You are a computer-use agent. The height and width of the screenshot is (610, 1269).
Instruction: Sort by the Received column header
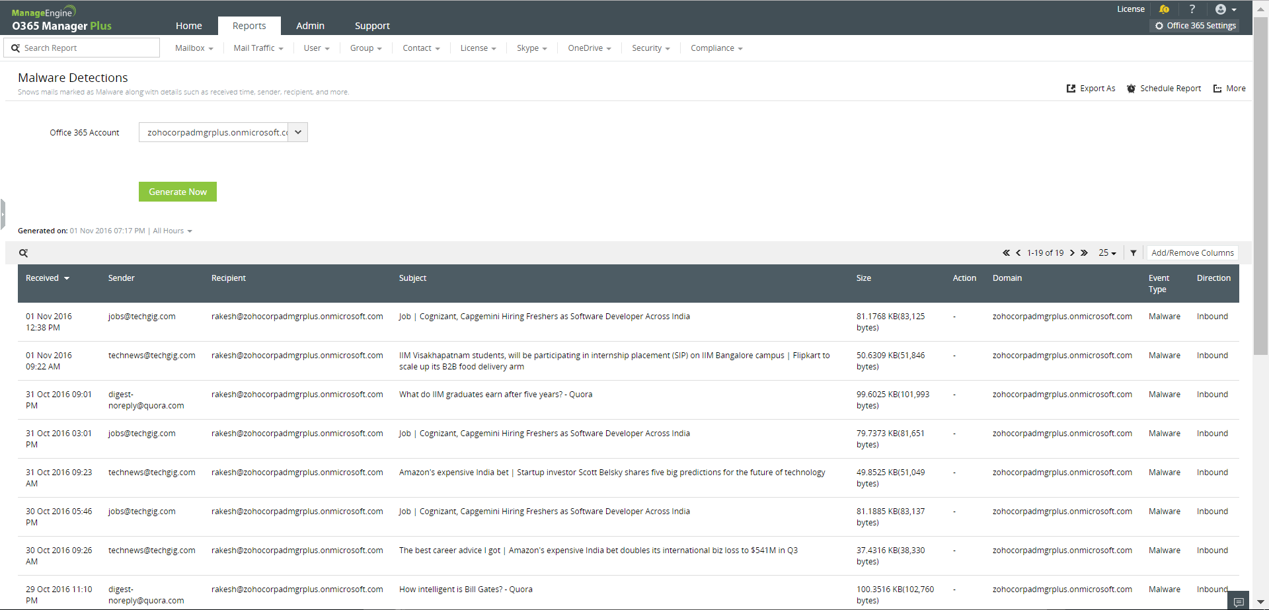(48, 278)
